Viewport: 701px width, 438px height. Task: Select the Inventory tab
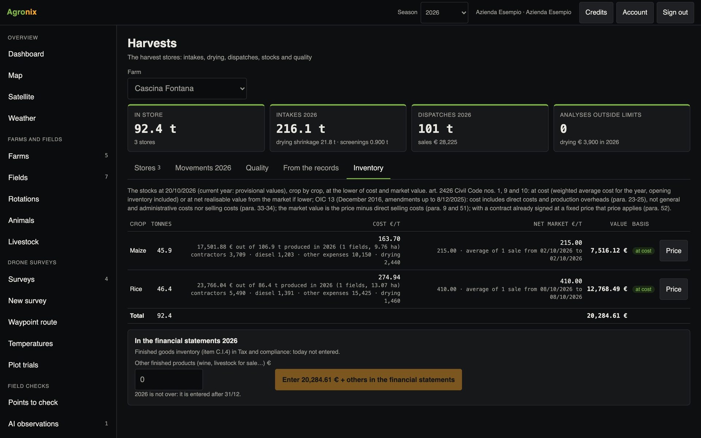point(368,168)
